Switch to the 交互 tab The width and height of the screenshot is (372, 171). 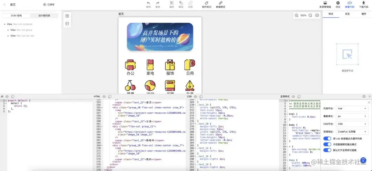(347, 14)
